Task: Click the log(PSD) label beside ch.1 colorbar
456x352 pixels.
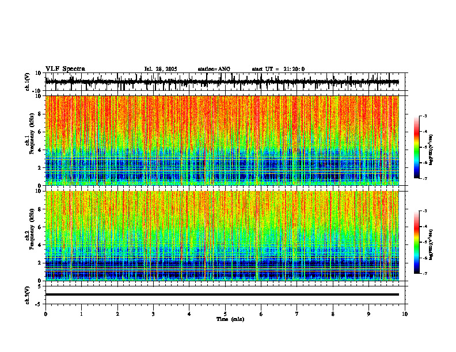Action: point(431,150)
